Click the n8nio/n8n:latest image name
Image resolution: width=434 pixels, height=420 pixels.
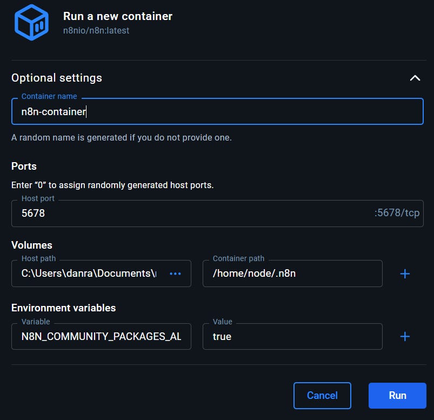[x=96, y=30]
